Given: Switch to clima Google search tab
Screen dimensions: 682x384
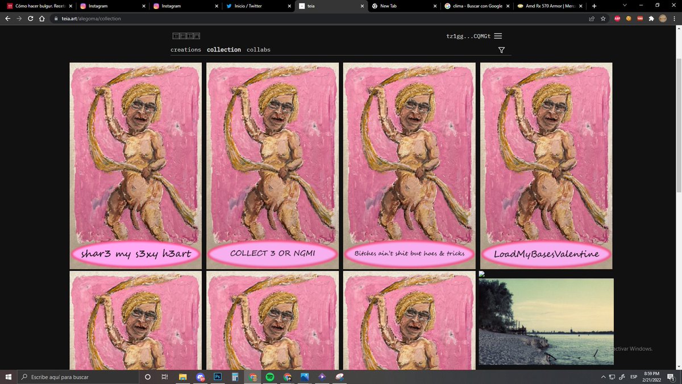Looking at the screenshot, I should point(477,6).
